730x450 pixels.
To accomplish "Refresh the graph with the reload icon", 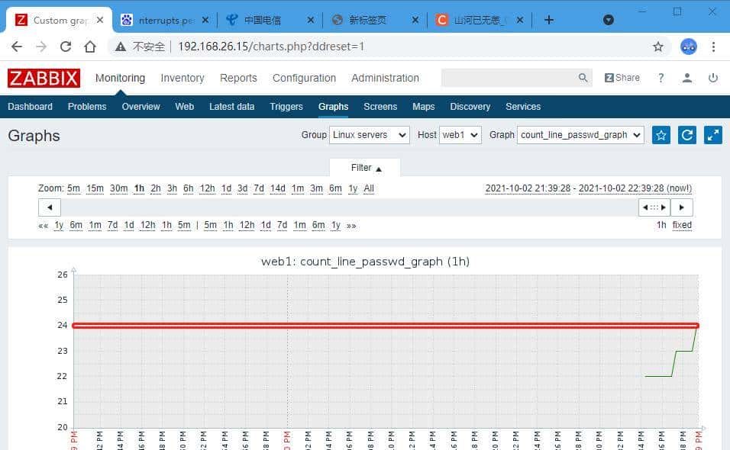I will (686, 134).
